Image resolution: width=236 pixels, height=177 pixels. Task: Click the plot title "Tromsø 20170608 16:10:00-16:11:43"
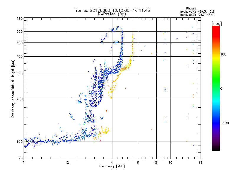coord(112,10)
